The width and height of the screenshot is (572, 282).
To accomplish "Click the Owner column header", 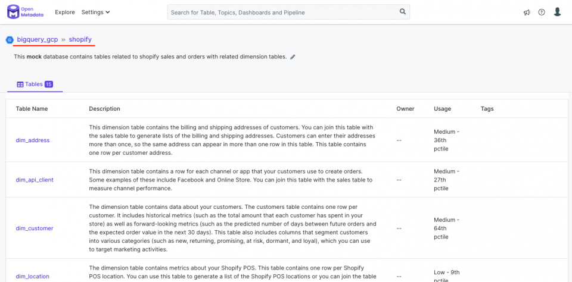I will (405, 108).
